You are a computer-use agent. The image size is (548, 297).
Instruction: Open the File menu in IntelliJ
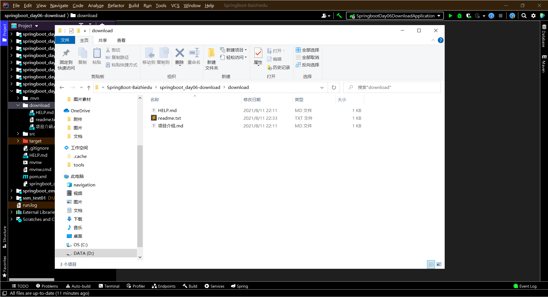click(16, 5)
